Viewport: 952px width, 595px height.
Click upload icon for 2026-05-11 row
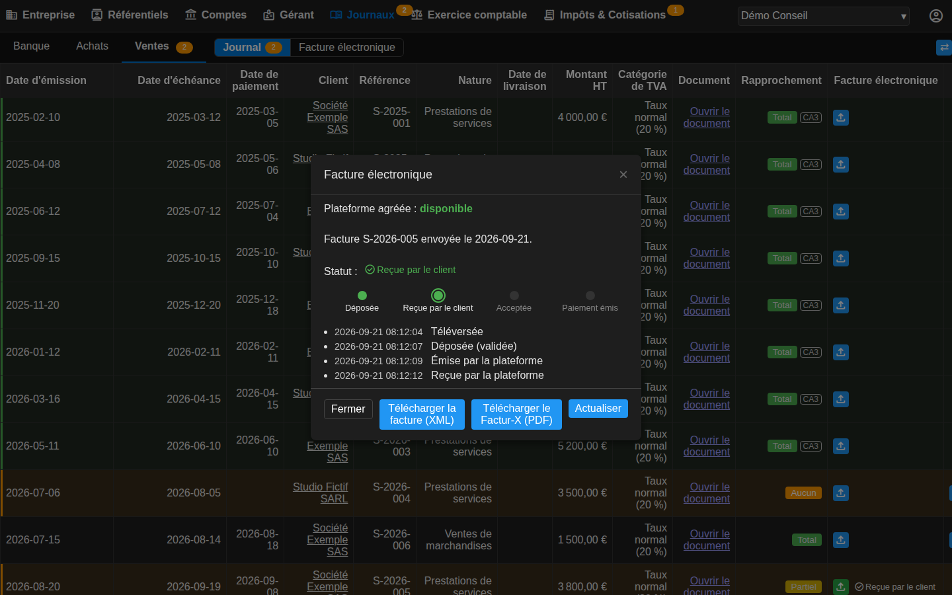click(840, 446)
